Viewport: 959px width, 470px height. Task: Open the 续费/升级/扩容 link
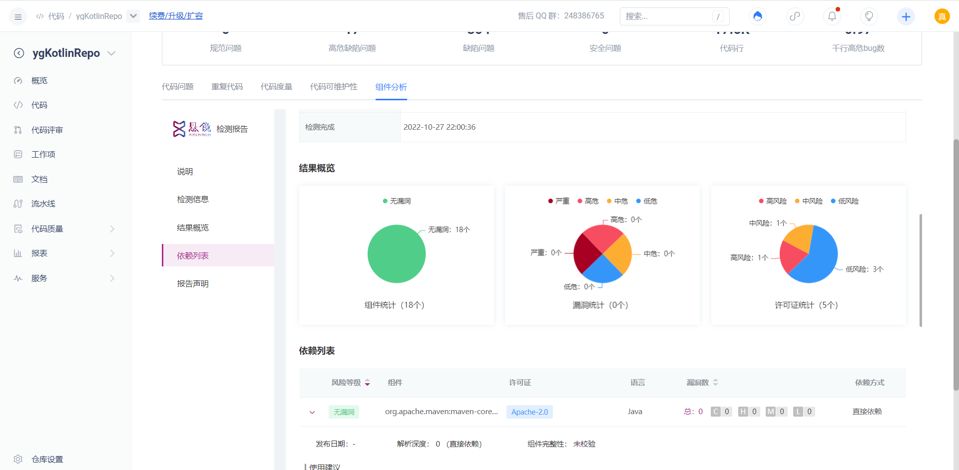[x=176, y=16]
